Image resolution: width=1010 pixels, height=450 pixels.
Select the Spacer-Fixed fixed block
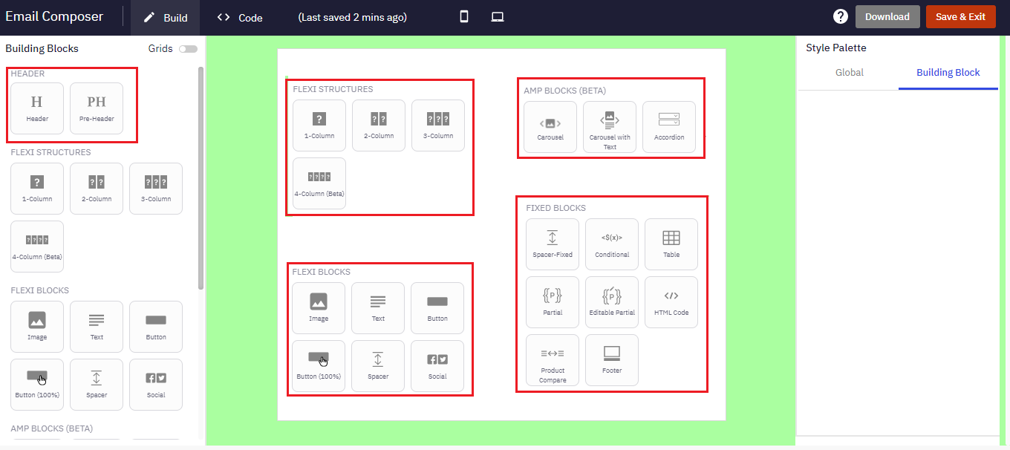point(552,244)
